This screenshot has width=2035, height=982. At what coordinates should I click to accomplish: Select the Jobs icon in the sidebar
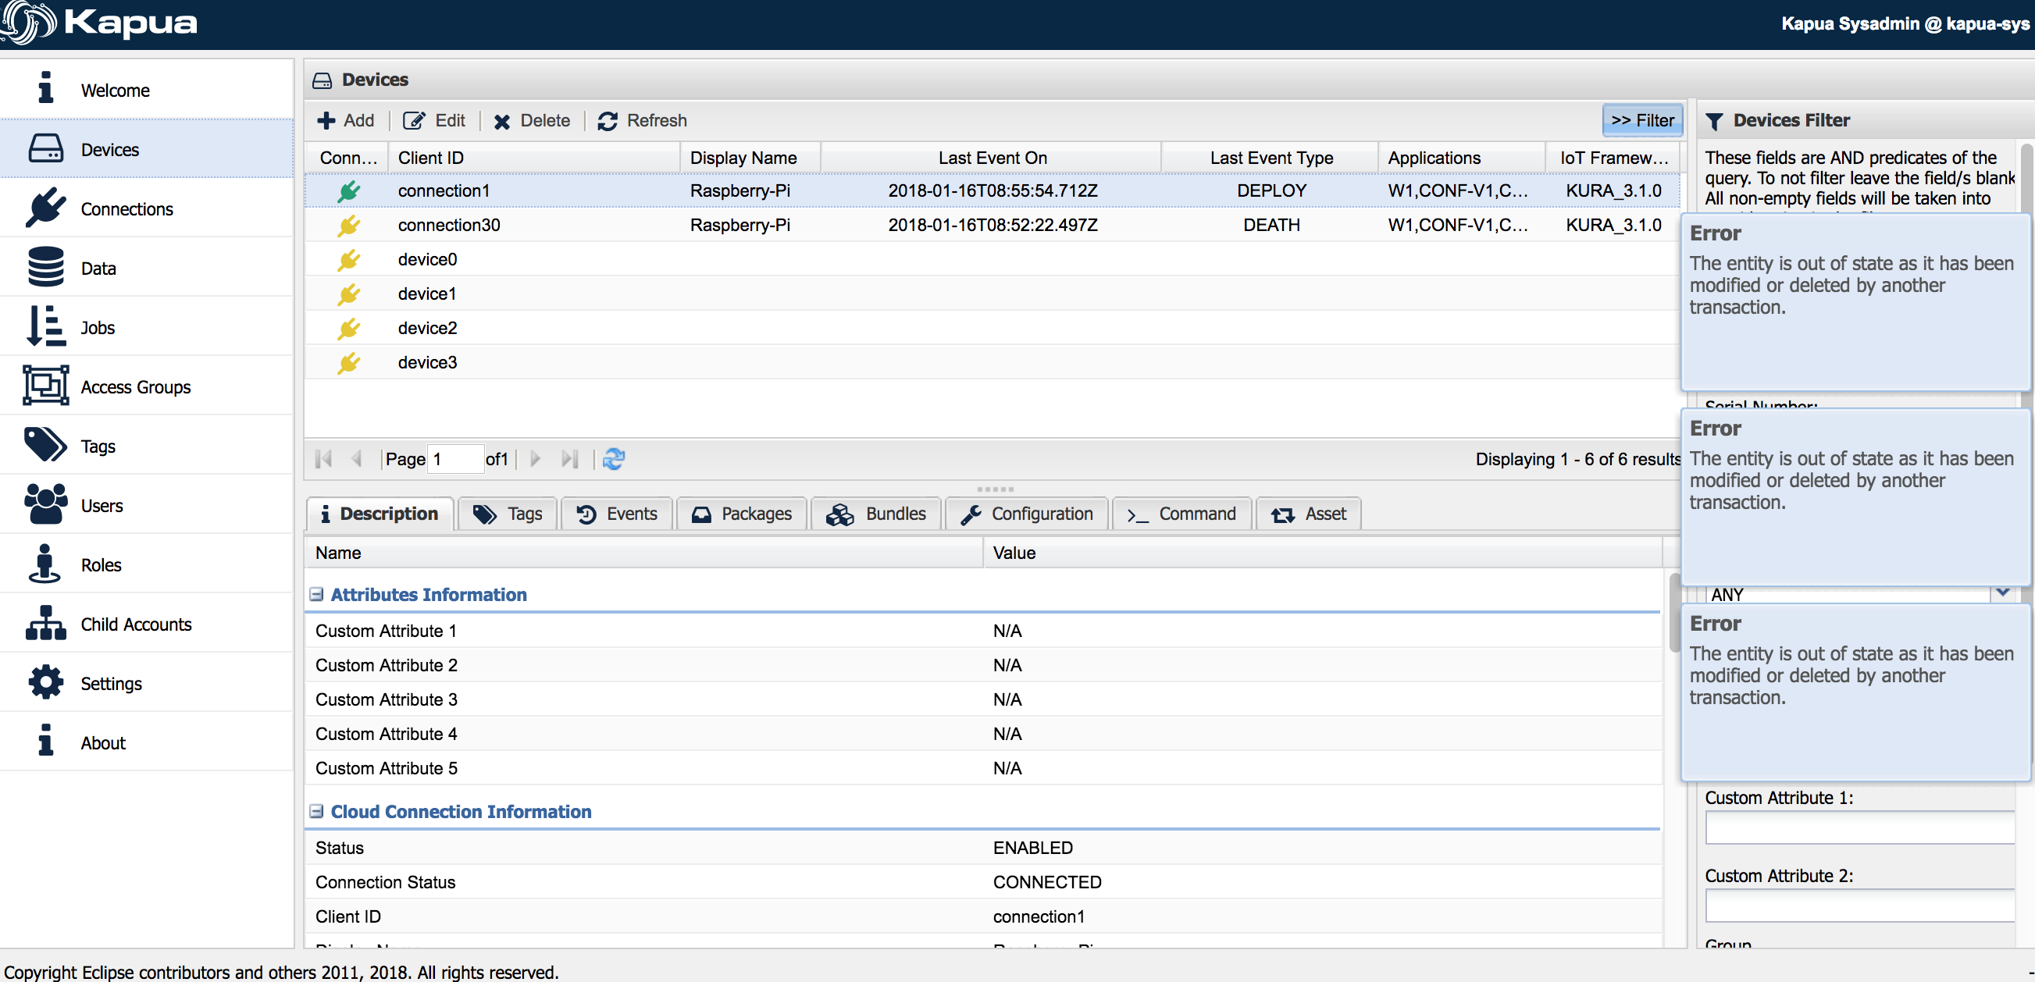pyautogui.click(x=45, y=326)
